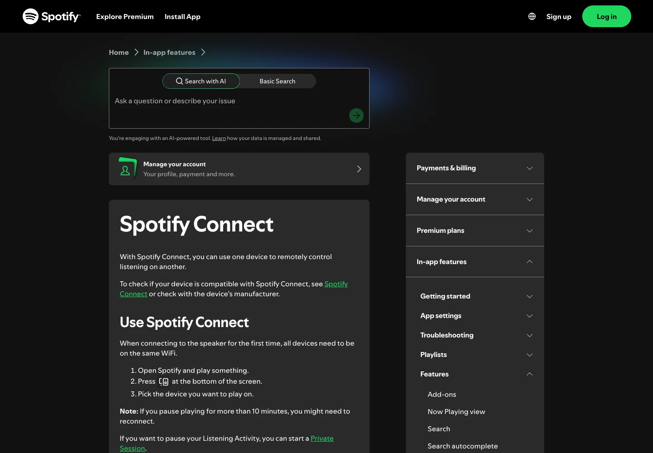Expand Manage your account sidebar section
Screen dimensions: 653x453
[475, 199]
